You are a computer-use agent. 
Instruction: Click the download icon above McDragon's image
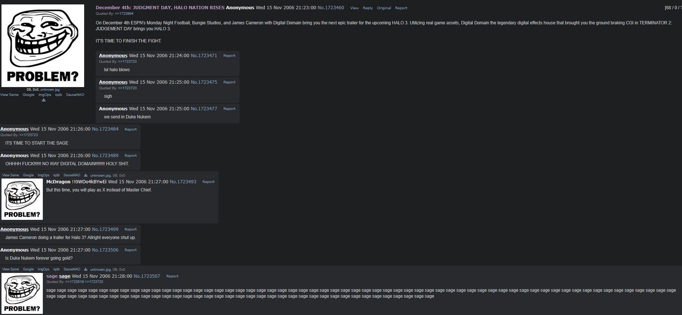click(x=86, y=175)
